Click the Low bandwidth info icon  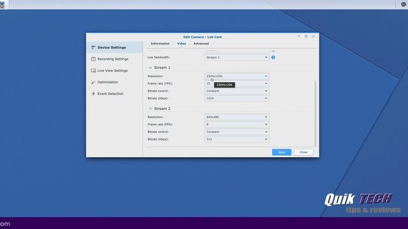coord(273,57)
